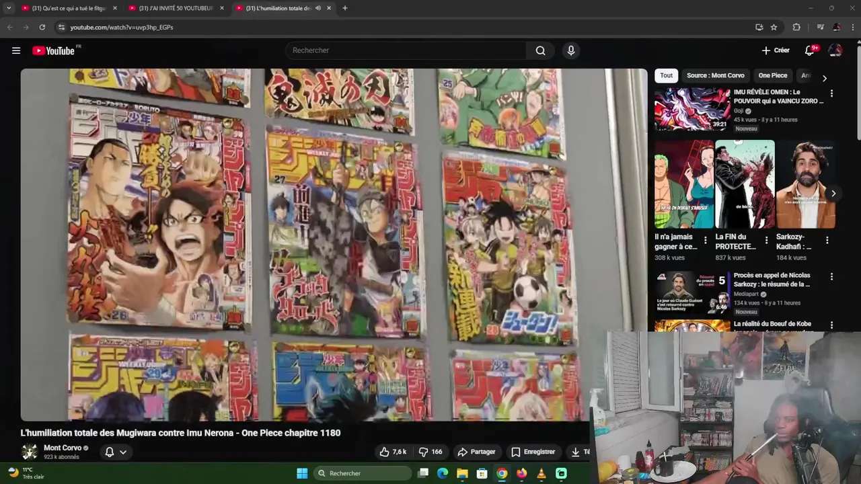This screenshot has width=861, height=484.
Task: Click the video title about Imu Nerona
Action: click(180, 433)
